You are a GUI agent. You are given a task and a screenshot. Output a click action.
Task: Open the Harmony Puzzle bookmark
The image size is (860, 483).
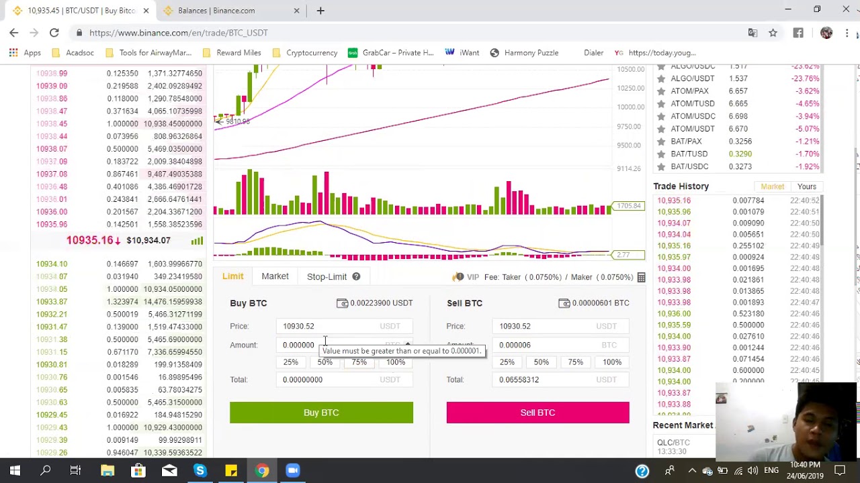tap(524, 53)
